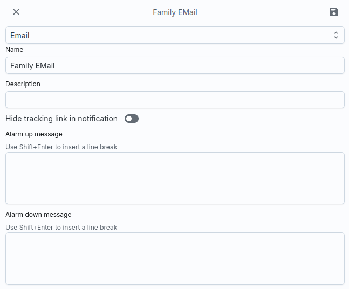Click inside the Alarm up message textarea
The image size is (349, 289).
(x=175, y=178)
